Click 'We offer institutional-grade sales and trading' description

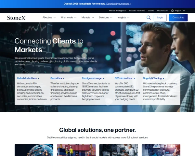(x=64, y=91)
